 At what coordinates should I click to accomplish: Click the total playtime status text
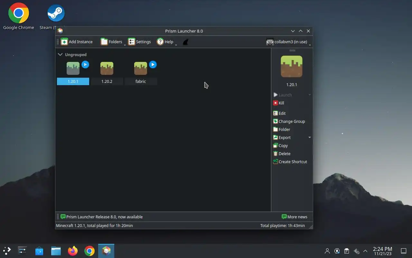point(283,225)
